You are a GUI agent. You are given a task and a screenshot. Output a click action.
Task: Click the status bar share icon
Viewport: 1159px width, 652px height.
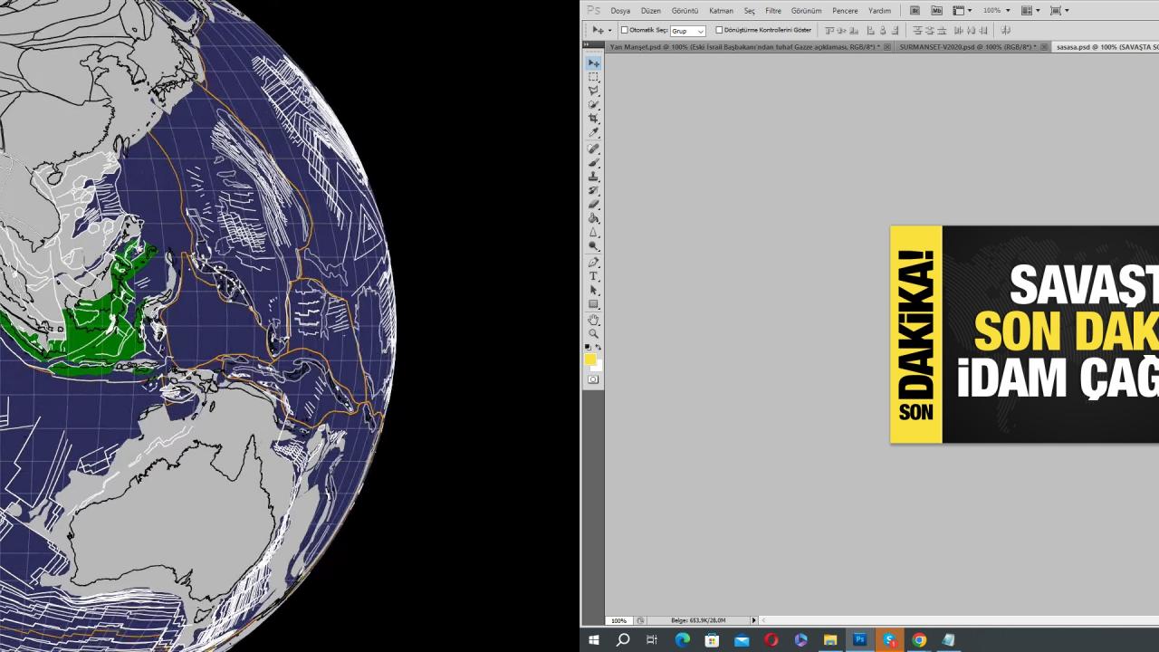pos(640,620)
